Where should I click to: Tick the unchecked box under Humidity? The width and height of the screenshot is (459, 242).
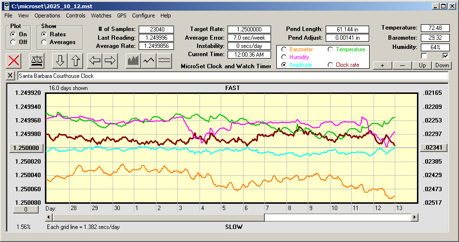tap(424, 56)
